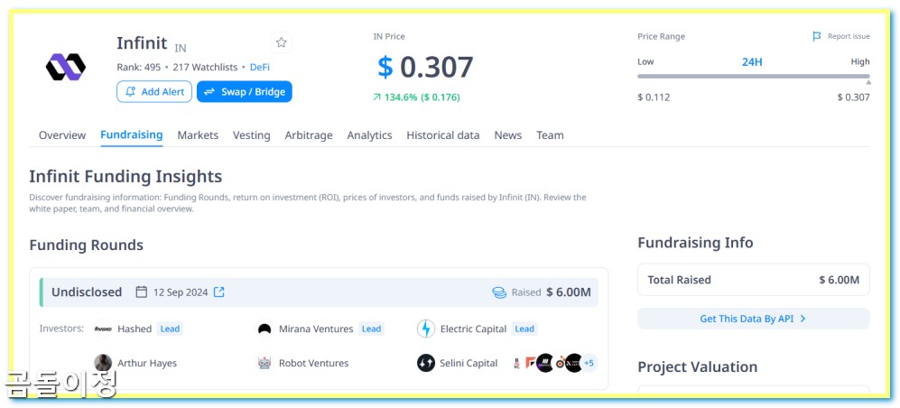Open the Mirana Ventures logo
Viewport: 900px width, 408px height.
[x=264, y=329]
